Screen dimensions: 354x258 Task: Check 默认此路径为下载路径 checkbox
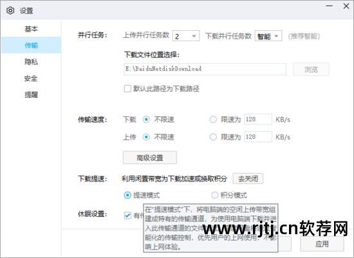pyautogui.click(x=127, y=89)
